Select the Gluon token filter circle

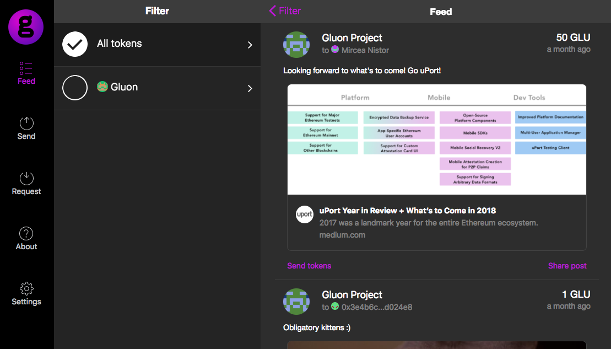click(75, 88)
